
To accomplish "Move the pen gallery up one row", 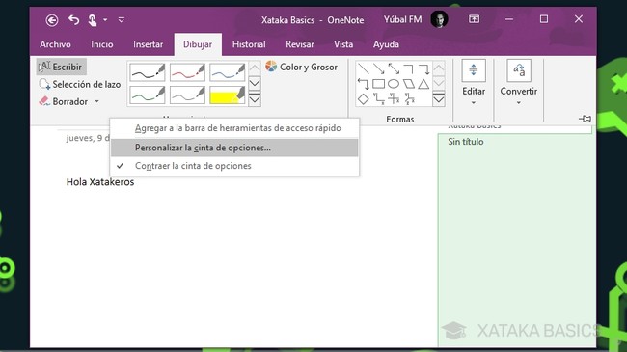I will [255, 68].
